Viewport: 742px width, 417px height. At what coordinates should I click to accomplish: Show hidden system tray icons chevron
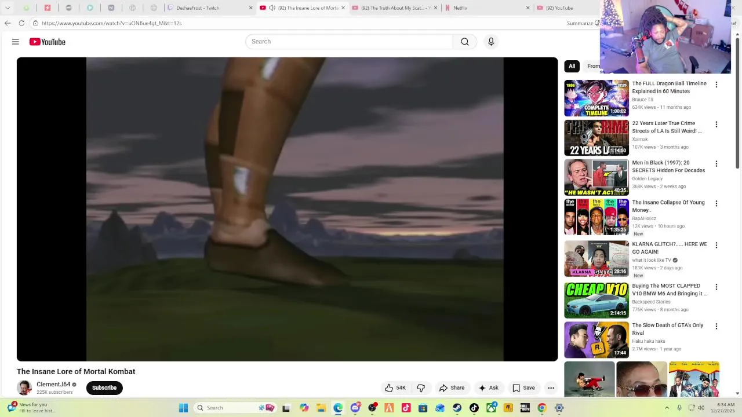[x=667, y=408]
